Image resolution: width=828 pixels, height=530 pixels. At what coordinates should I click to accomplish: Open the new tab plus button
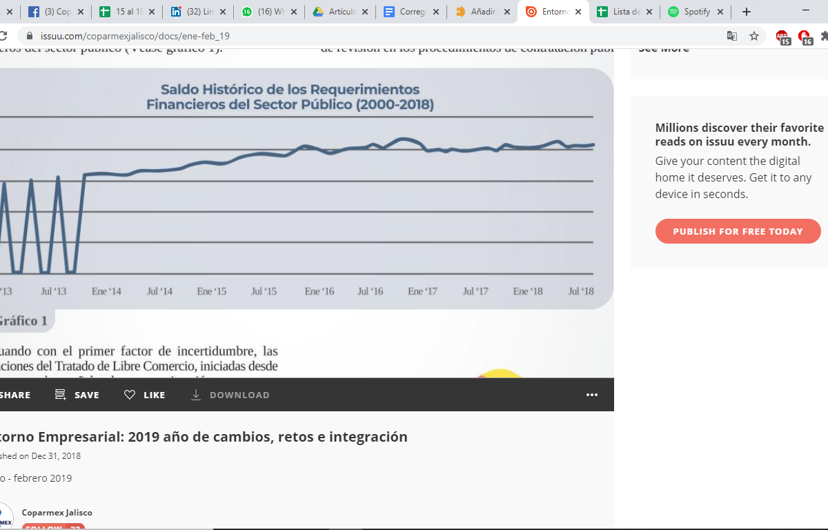tap(746, 12)
